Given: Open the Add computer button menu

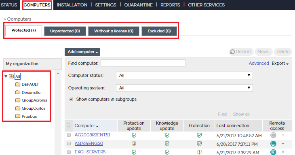Looking at the screenshot, I should [x=82, y=52].
